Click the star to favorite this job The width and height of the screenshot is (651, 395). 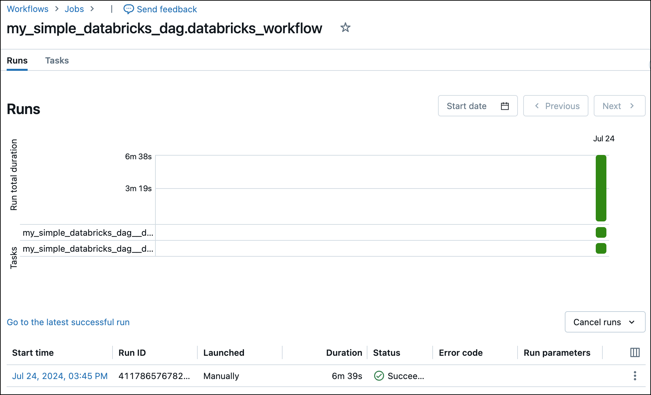[345, 28]
